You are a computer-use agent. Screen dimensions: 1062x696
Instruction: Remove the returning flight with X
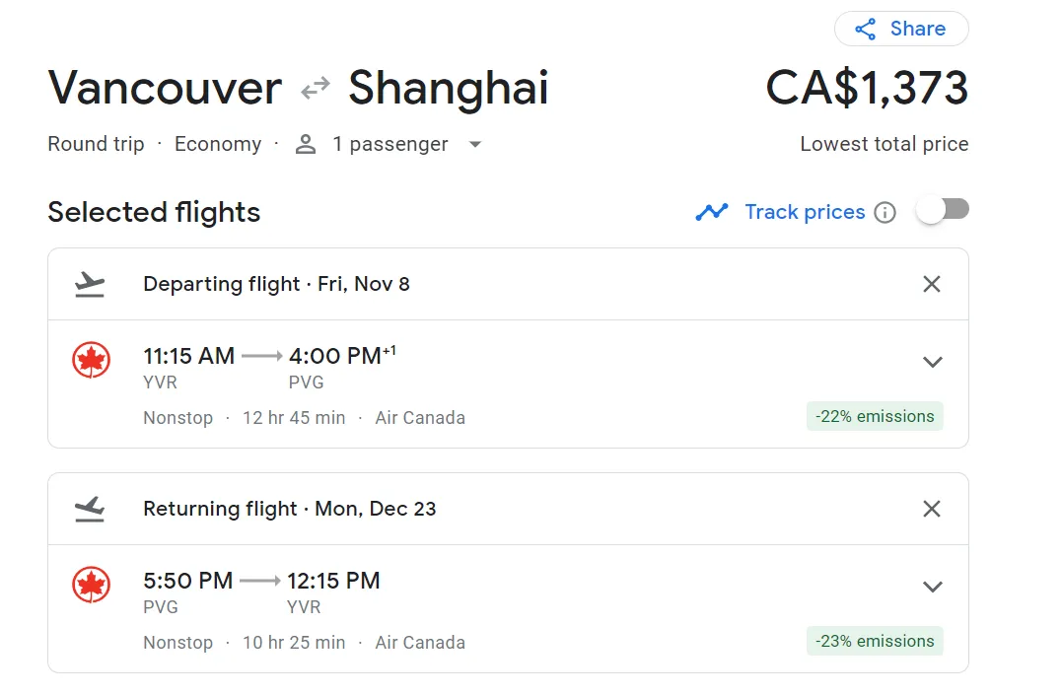(x=932, y=509)
